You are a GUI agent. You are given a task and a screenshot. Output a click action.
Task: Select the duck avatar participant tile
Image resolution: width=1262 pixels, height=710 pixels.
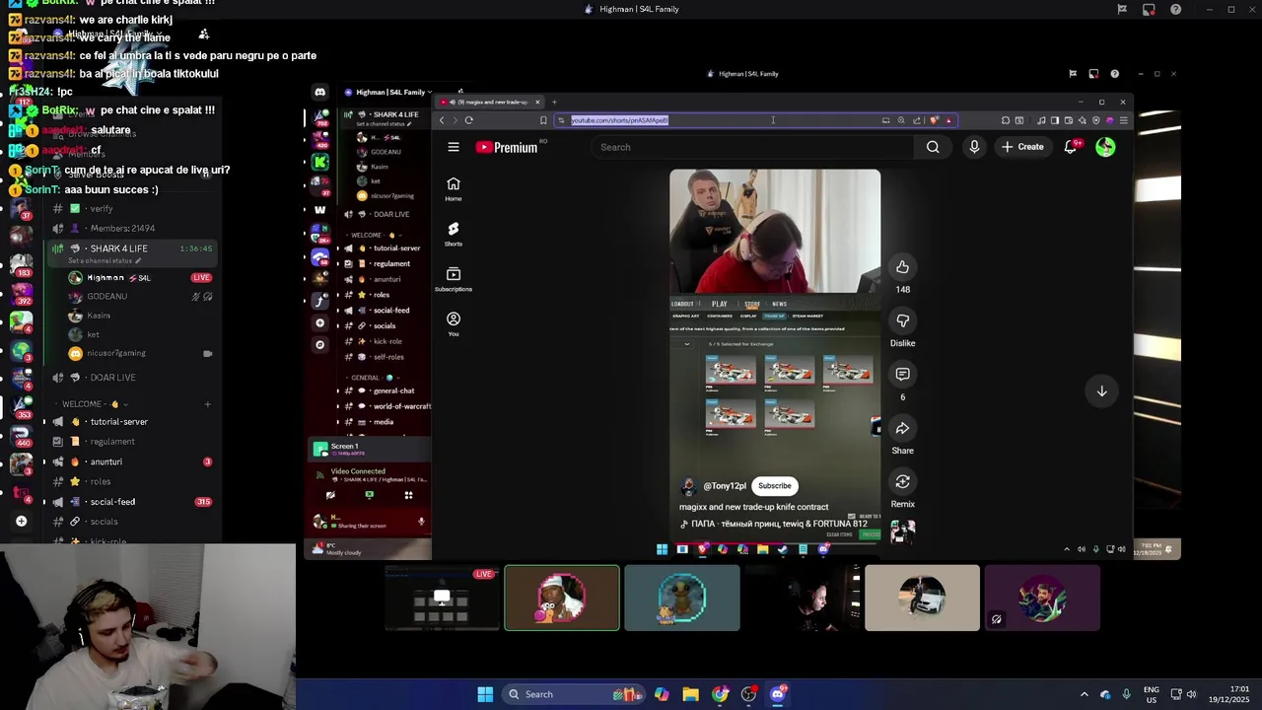click(x=682, y=598)
